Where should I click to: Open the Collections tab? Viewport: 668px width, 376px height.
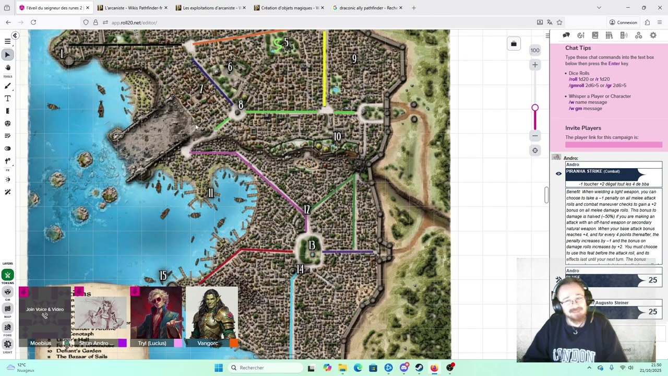[x=638, y=35]
